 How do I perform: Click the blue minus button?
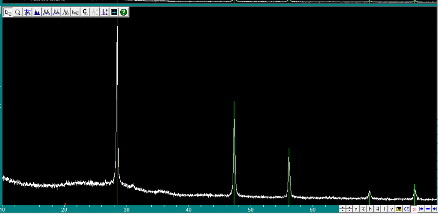(x=428, y=209)
